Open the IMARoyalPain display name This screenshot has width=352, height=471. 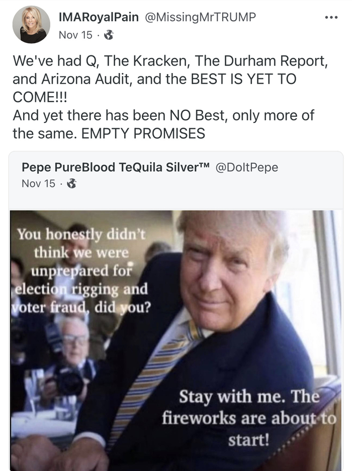point(99,17)
